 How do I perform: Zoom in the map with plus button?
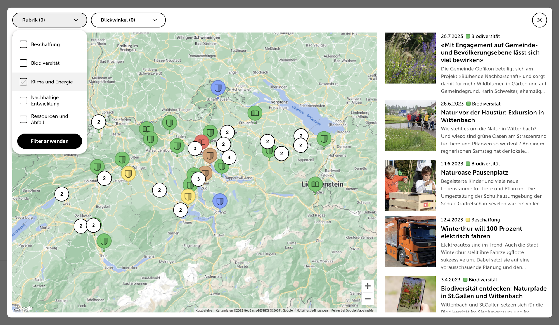pos(368,286)
